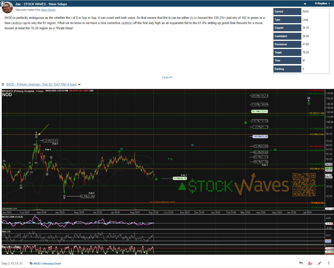
Task: Click the Ranking value 3
Action: [x=303, y=69]
